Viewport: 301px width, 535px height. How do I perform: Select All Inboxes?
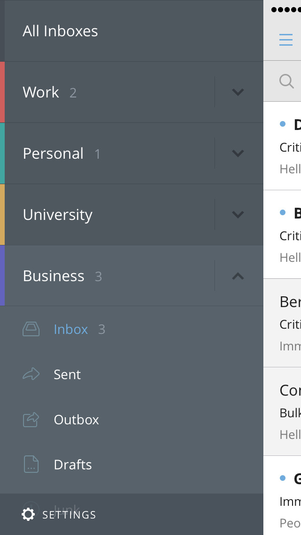(x=132, y=31)
